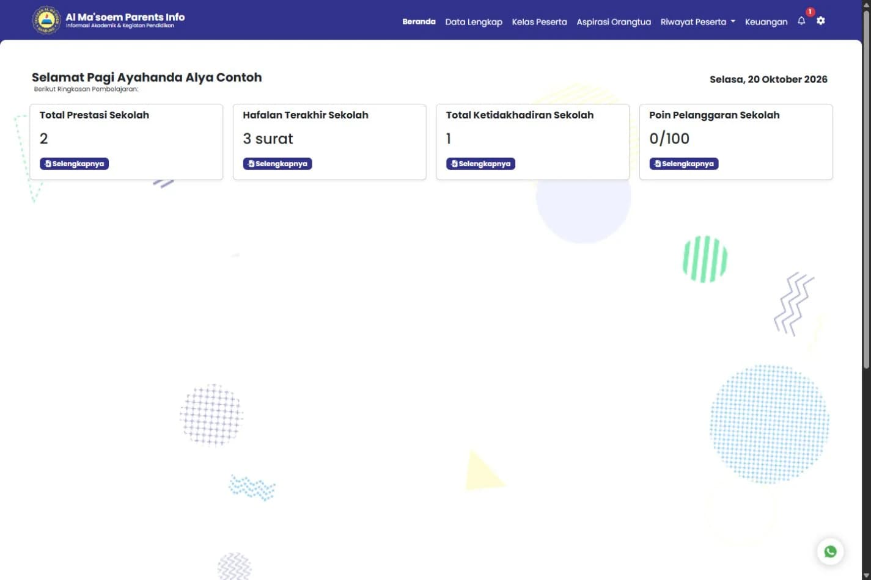
Task: Open the Data Lengkap menu
Action: [x=474, y=22]
